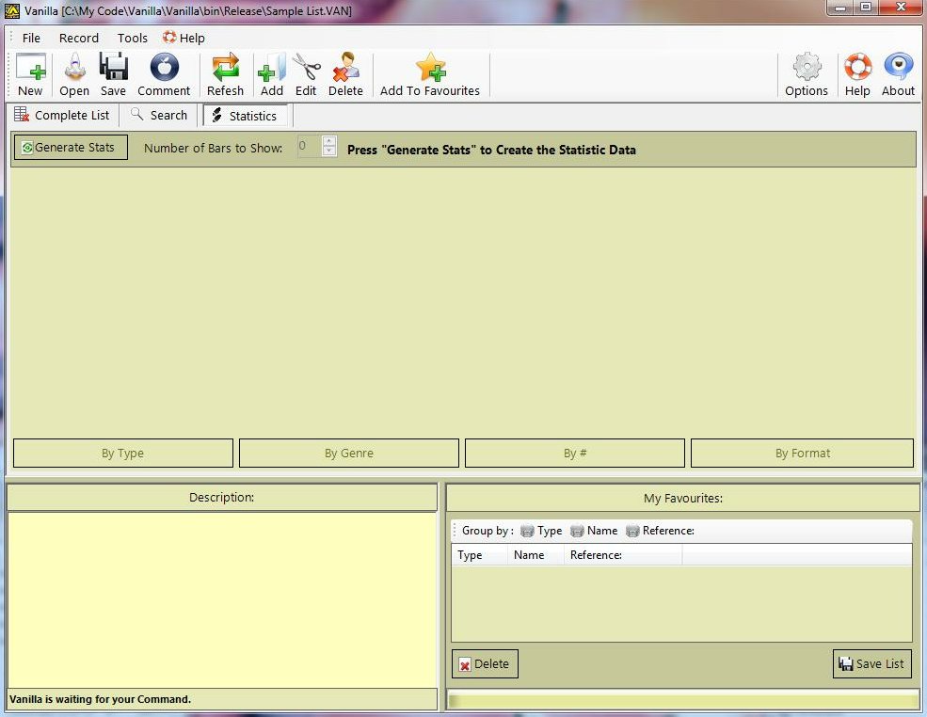Click Add To Favourites star icon
The image size is (927, 717).
click(430, 69)
